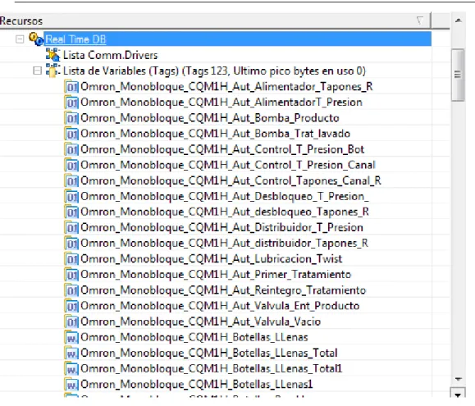475x406 pixels.
Task: Select tag Omron_Monobloque_CQM1H_Aut_Valvula_Vacio
Action: pyautogui.click(x=201, y=322)
